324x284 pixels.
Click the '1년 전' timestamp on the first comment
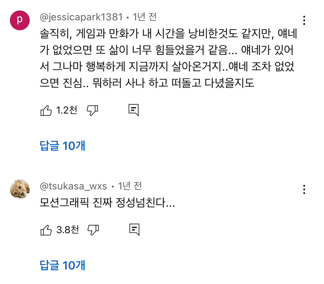(145, 18)
